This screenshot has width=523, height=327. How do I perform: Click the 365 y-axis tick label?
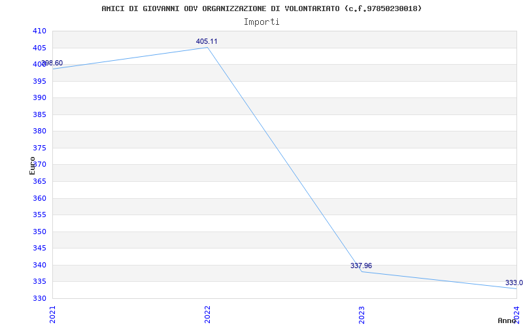[39, 181]
